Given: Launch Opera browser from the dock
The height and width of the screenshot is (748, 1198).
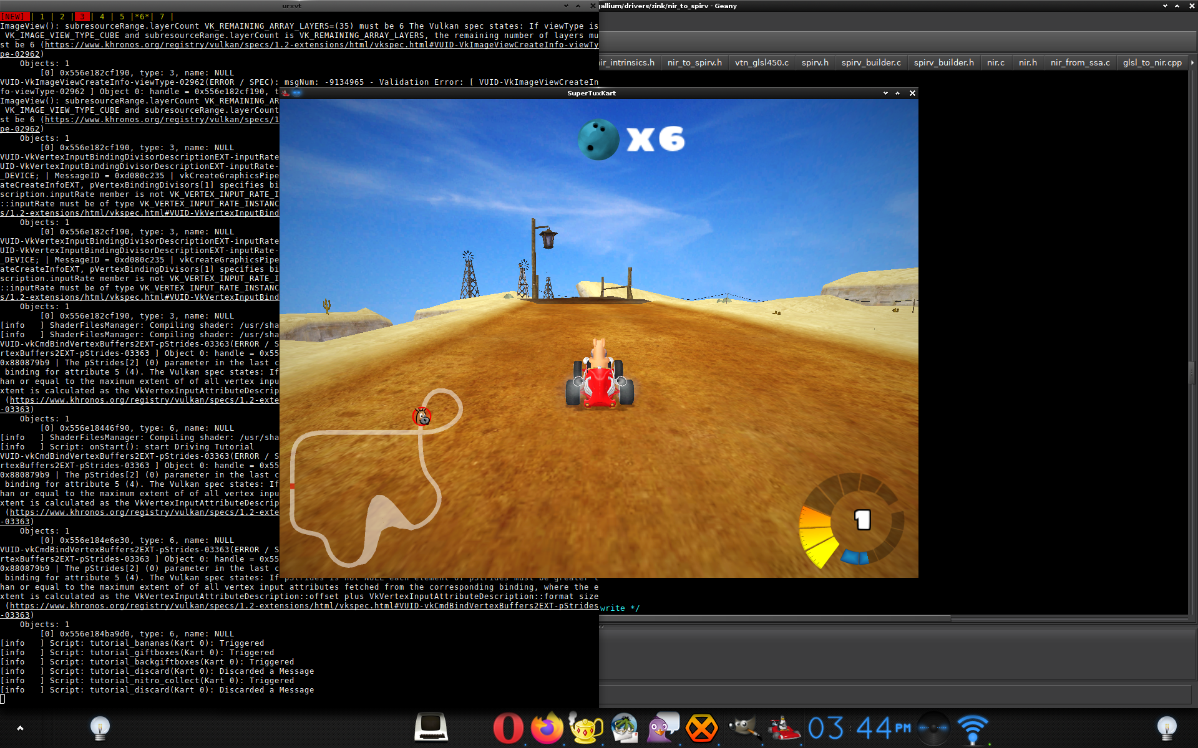Looking at the screenshot, I should pyautogui.click(x=508, y=728).
